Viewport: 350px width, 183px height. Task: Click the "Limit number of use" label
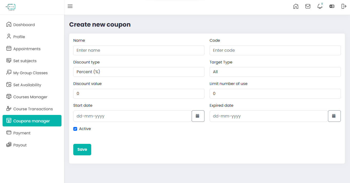[229, 84]
